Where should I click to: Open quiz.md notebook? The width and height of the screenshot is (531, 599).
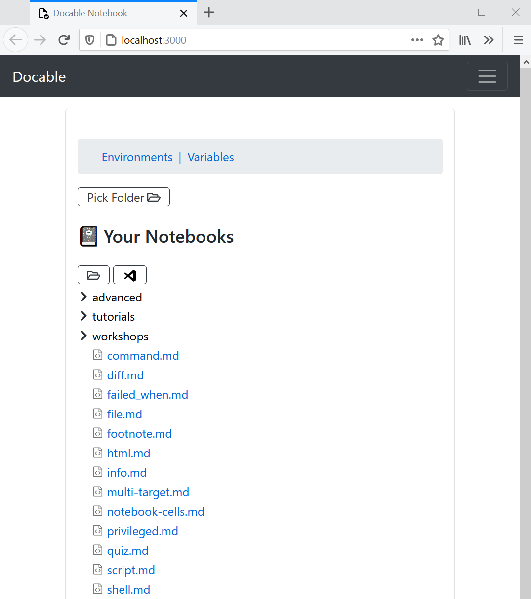coord(128,550)
